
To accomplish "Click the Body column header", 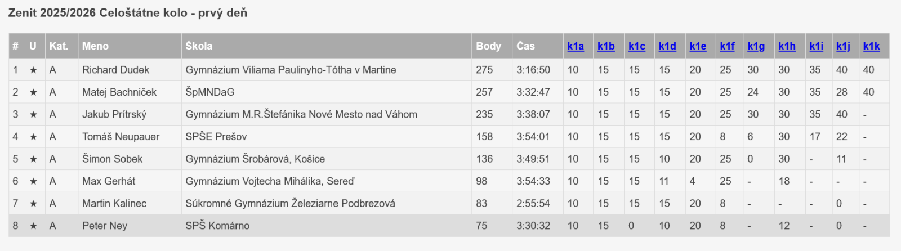I will [x=488, y=46].
